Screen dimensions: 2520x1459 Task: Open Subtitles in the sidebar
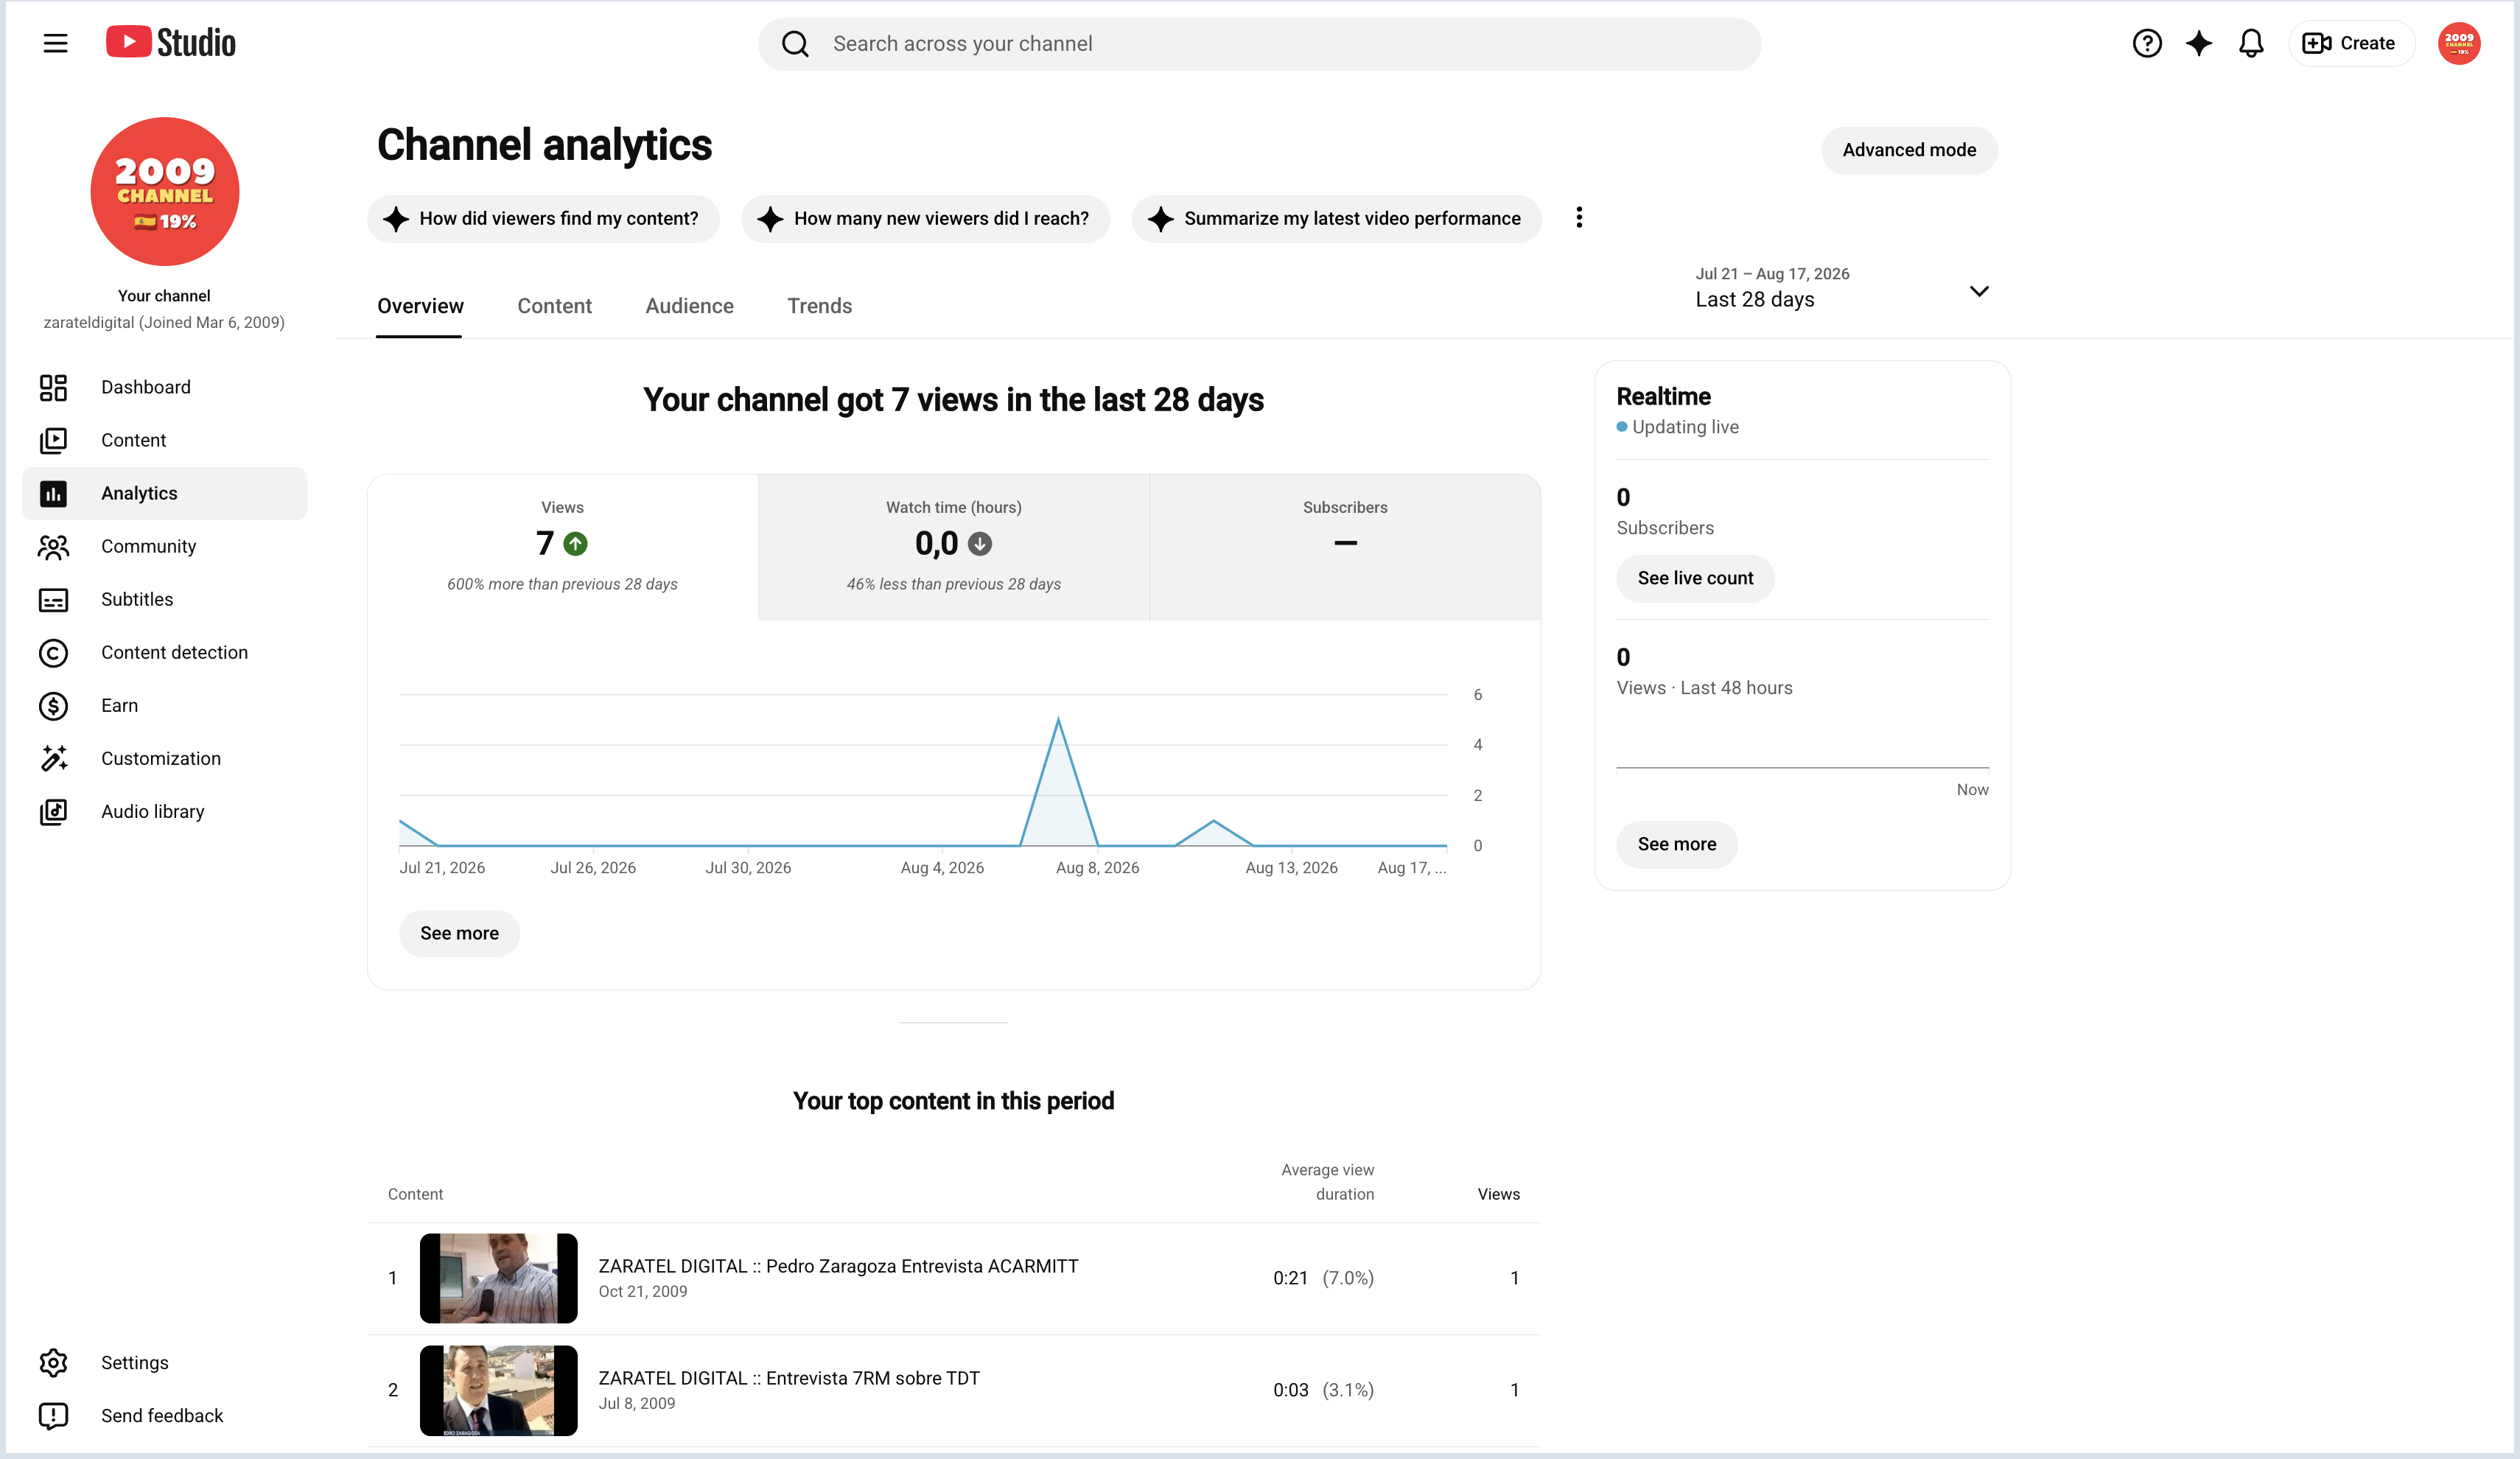[165, 599]
